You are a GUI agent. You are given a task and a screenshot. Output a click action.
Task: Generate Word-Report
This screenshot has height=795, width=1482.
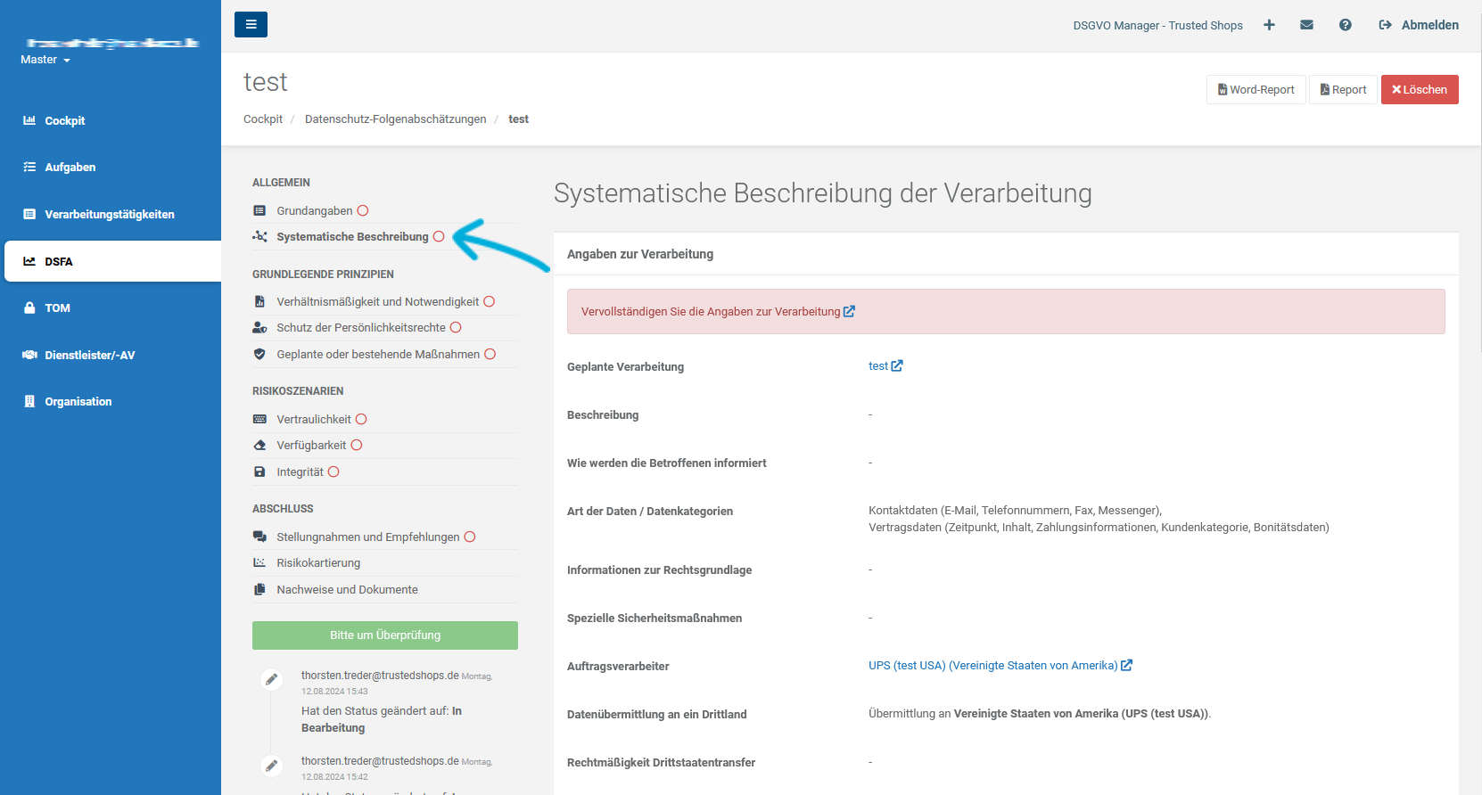pyautogui.click(x=1256, y=89)
